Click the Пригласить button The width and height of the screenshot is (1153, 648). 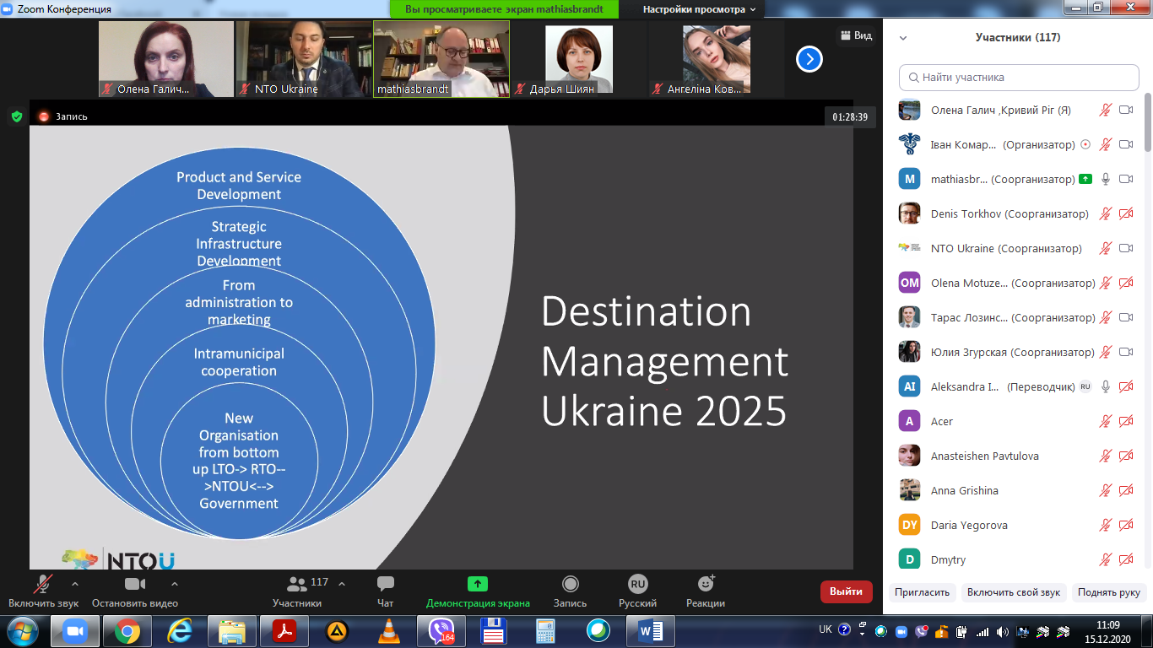tap(923, 592)
